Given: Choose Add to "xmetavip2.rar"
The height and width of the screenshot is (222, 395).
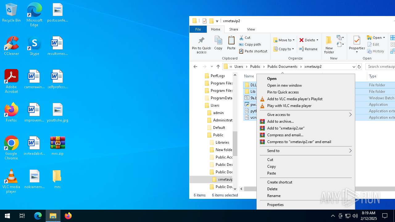Looking at the screenshot, I should click(x=306, y=128).
